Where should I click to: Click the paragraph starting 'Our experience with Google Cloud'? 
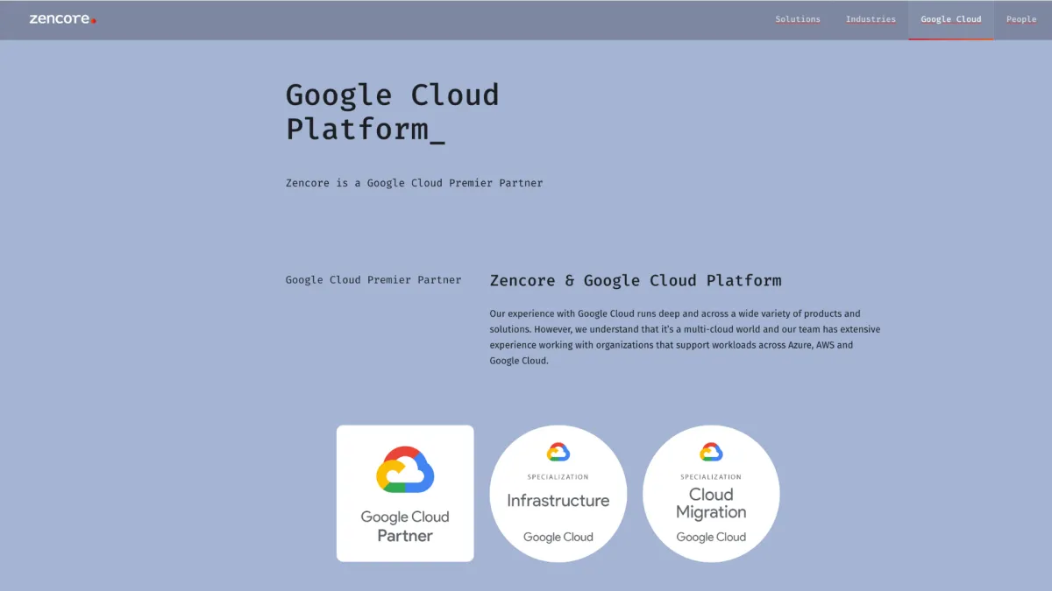click(685, 337)
